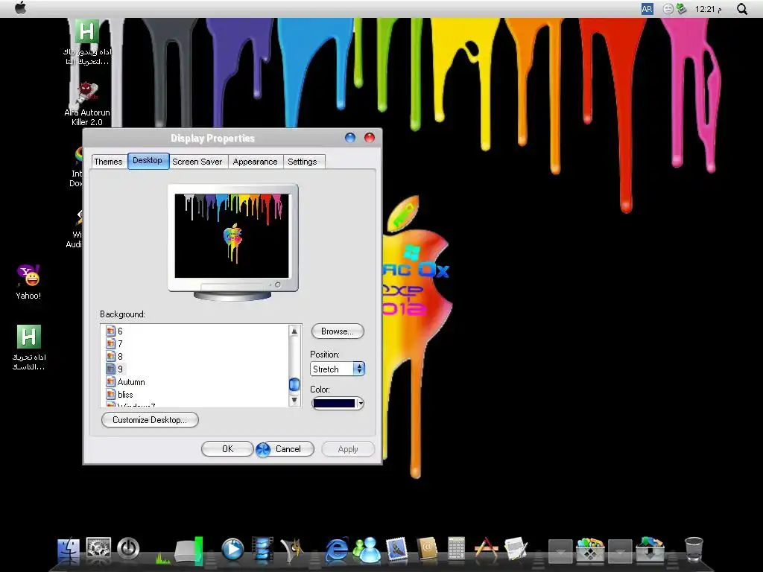
Task: Open the film strip movie dock icon
Action: pos(263,549)
